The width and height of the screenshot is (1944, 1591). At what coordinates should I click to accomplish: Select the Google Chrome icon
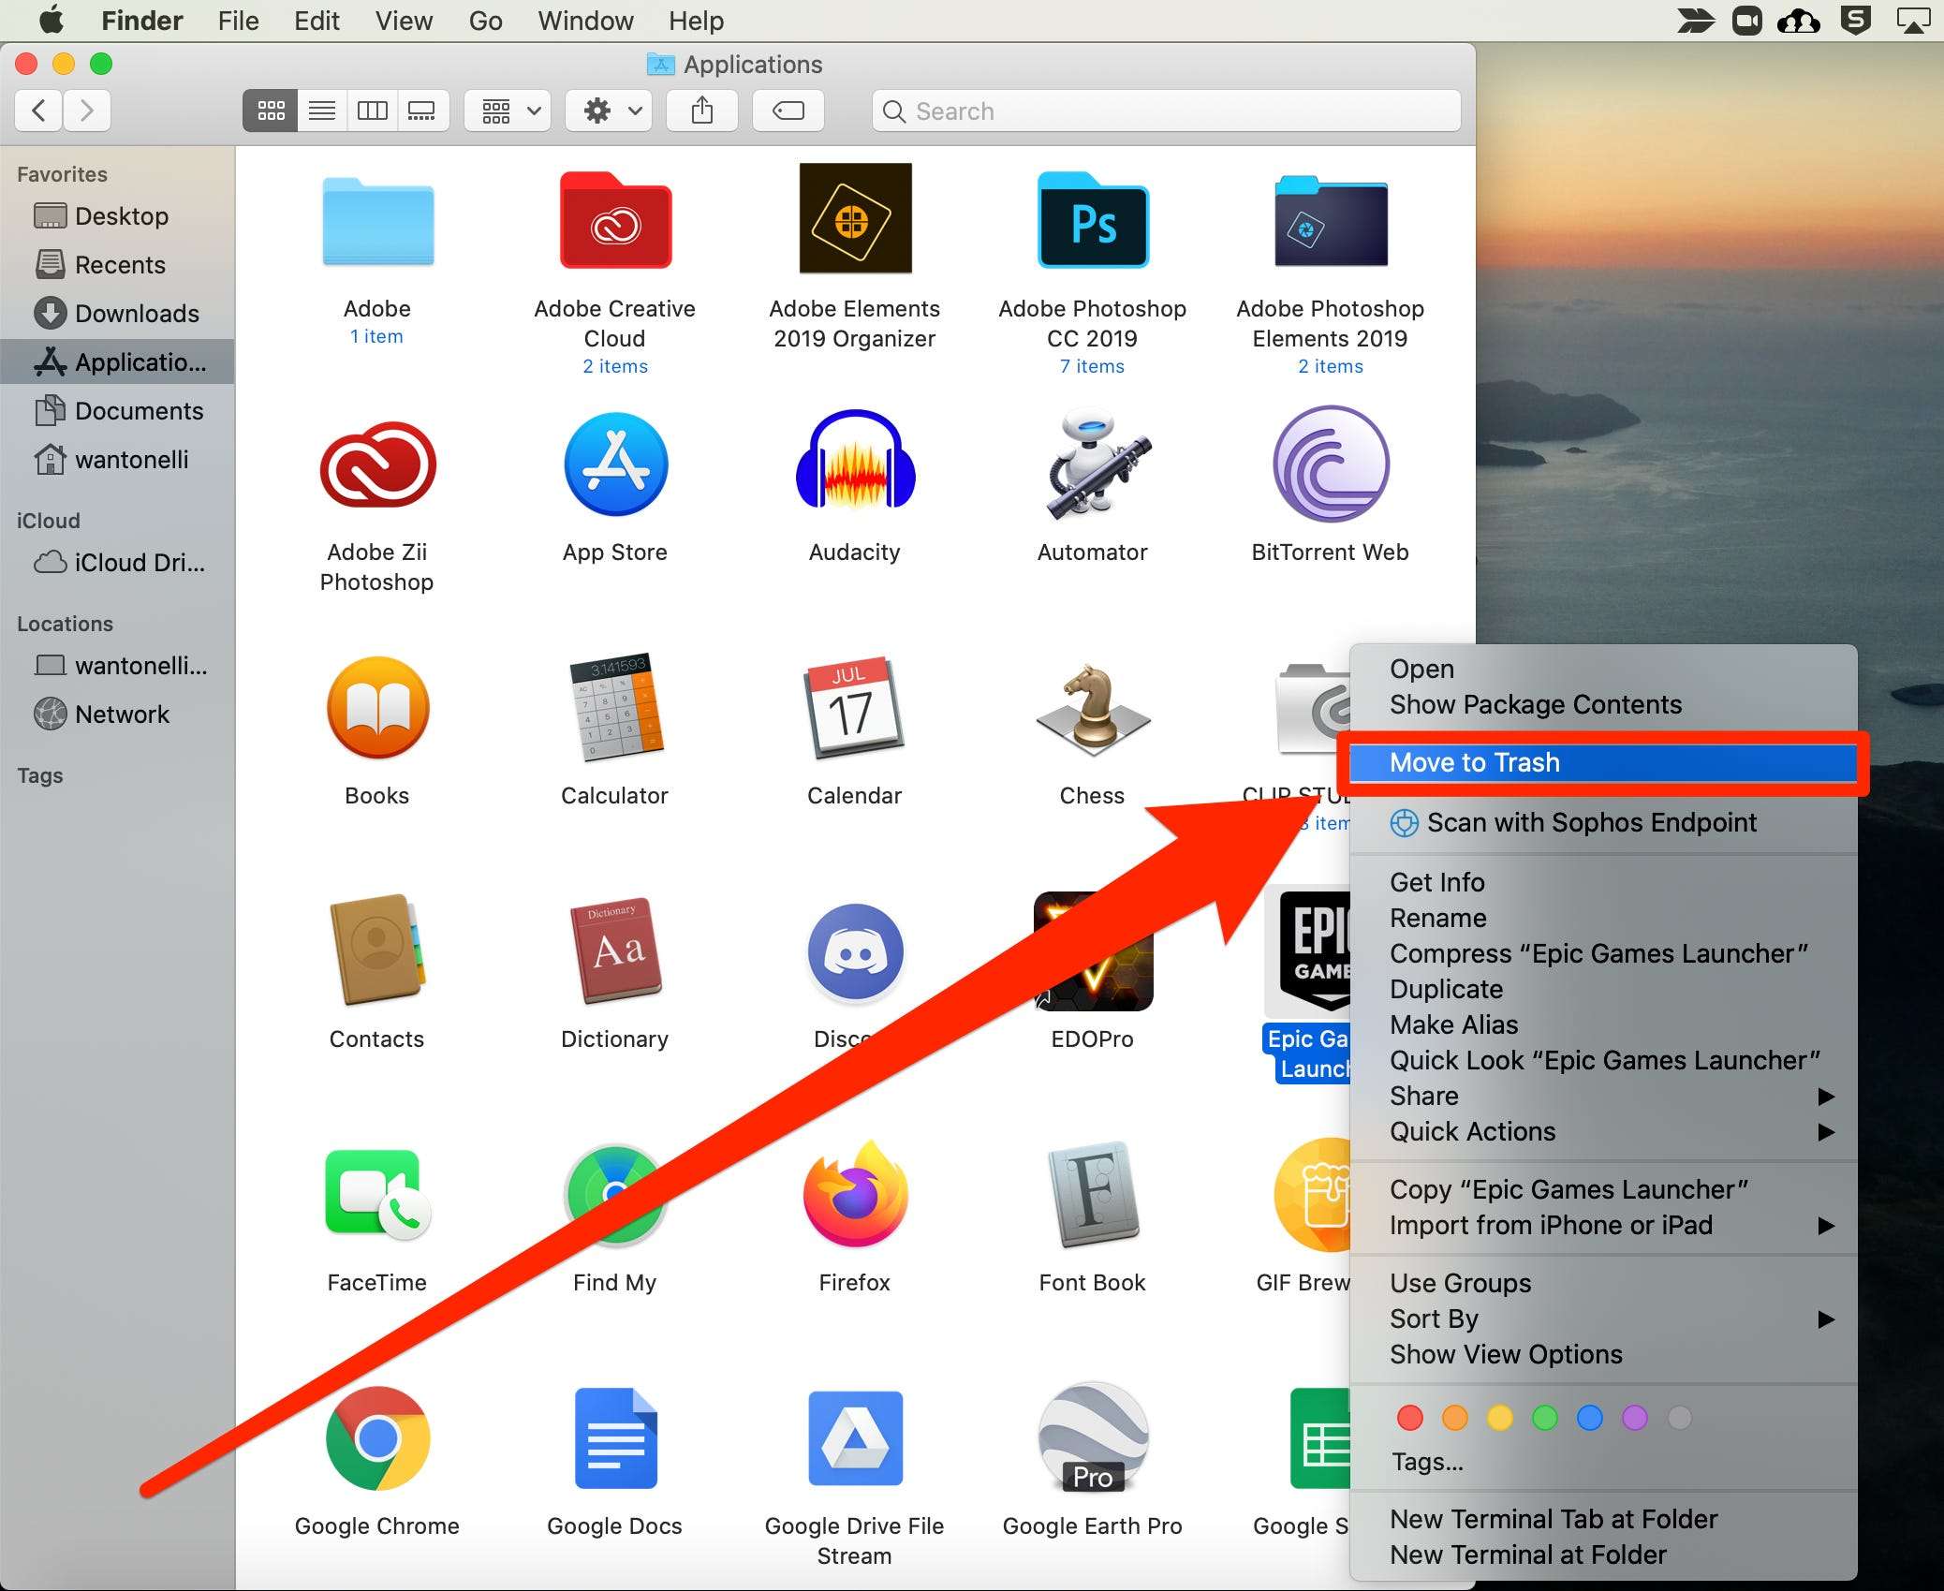click(377, 1437)
